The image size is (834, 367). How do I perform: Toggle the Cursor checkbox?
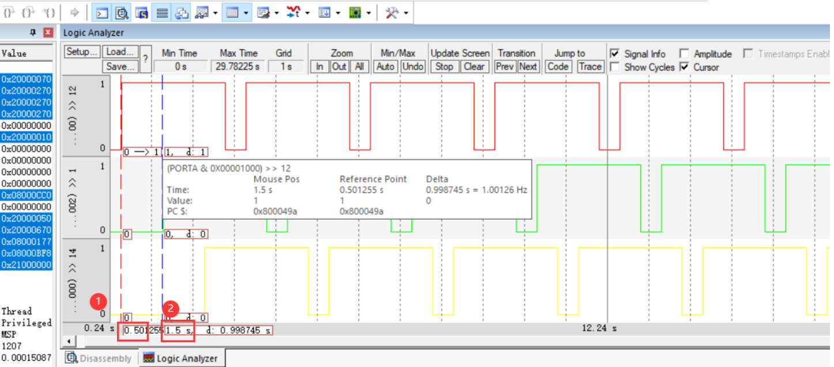click(x=684, y=67)
